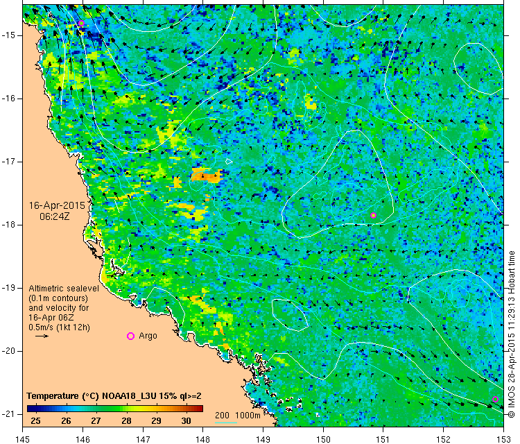Click the longitude label '150'
520x444 pixels.
tap(323, 439)
